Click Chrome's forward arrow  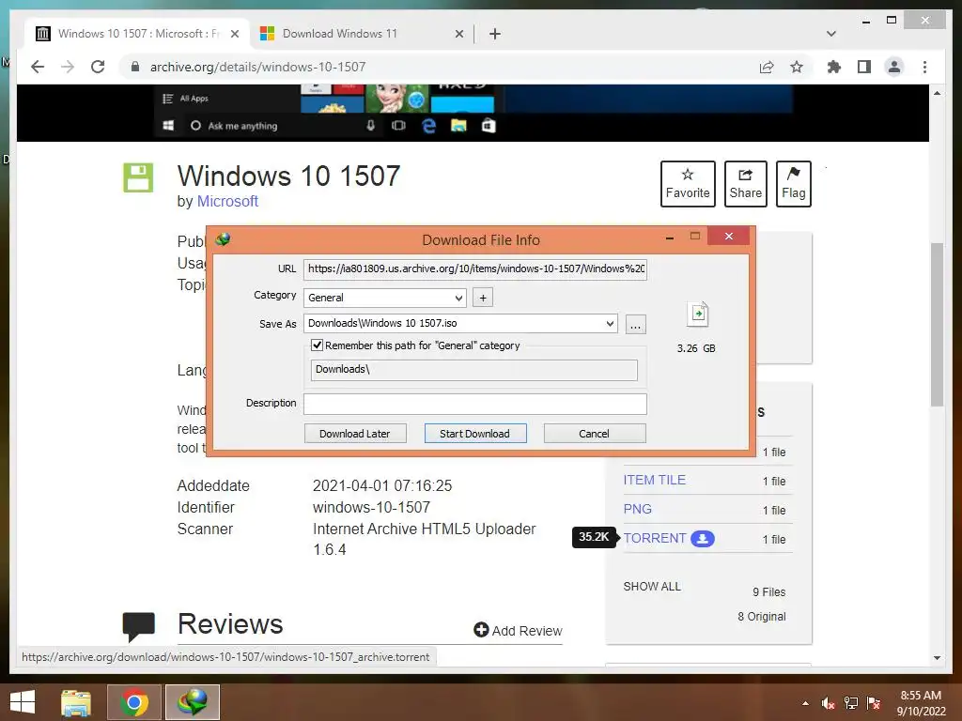(68, 67)
